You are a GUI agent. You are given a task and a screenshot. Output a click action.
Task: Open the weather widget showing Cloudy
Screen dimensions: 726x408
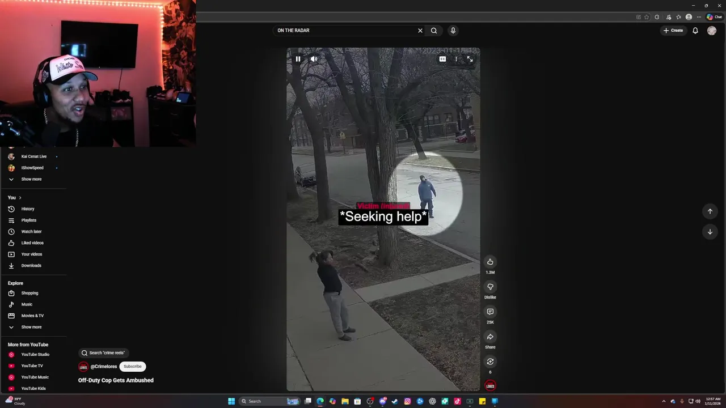[15, 401]
